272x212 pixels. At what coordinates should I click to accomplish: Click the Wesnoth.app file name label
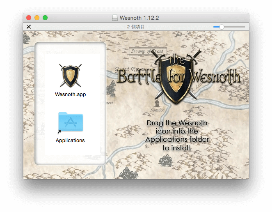[71, 94]
